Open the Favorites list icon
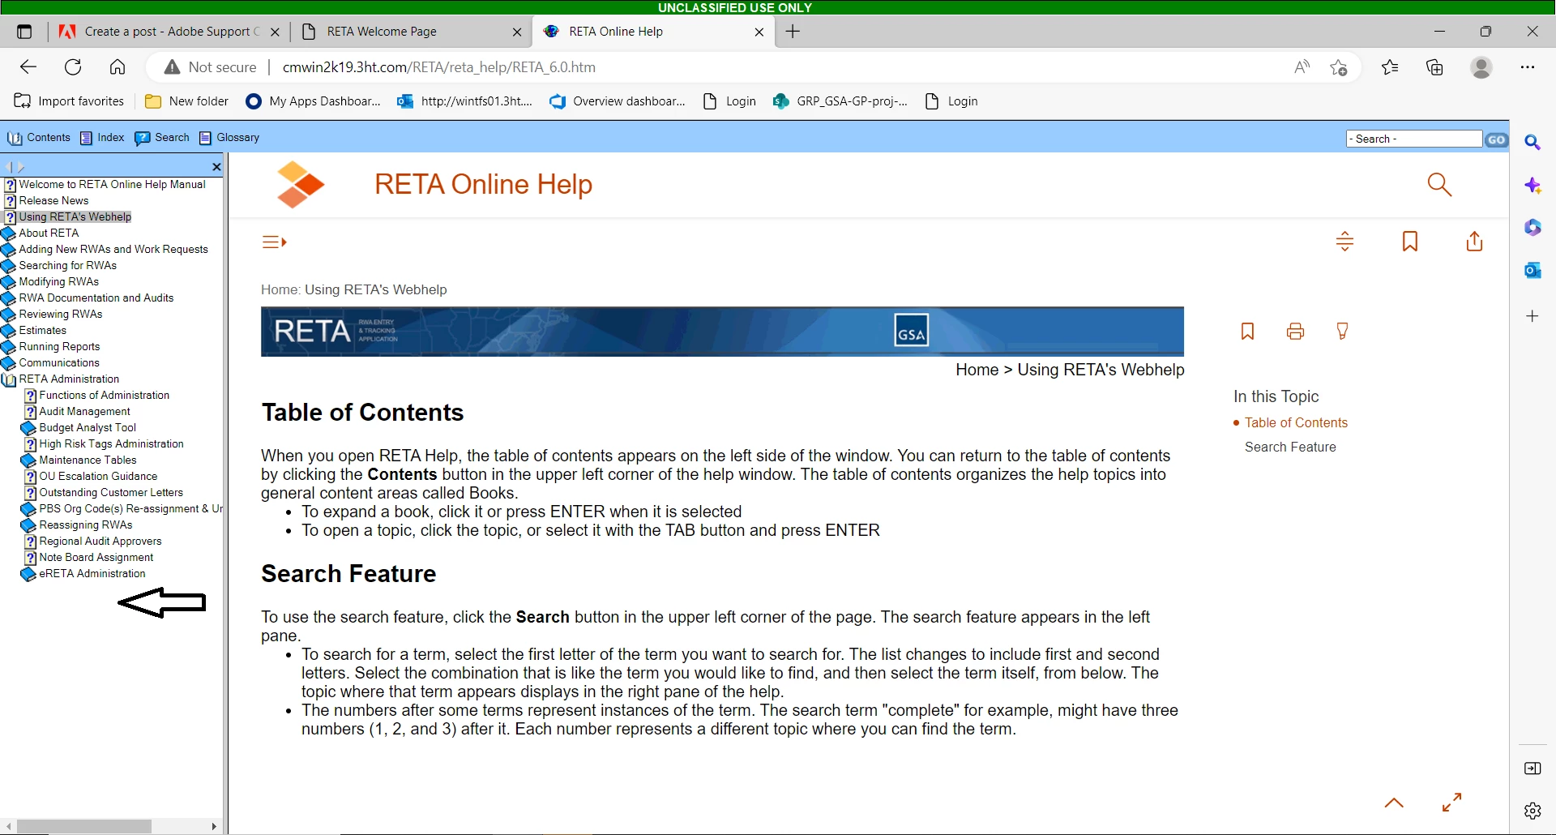 pos(1391,67)
